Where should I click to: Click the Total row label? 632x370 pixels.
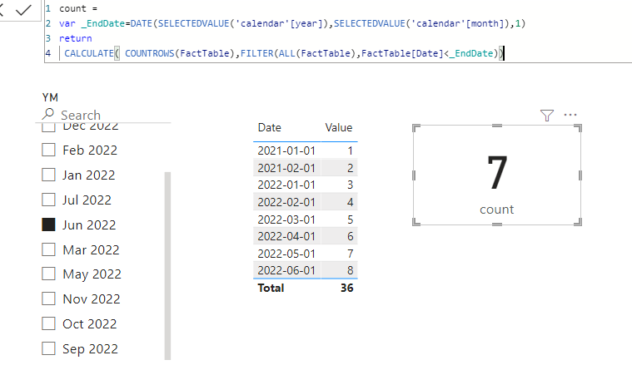click(271, 289)
